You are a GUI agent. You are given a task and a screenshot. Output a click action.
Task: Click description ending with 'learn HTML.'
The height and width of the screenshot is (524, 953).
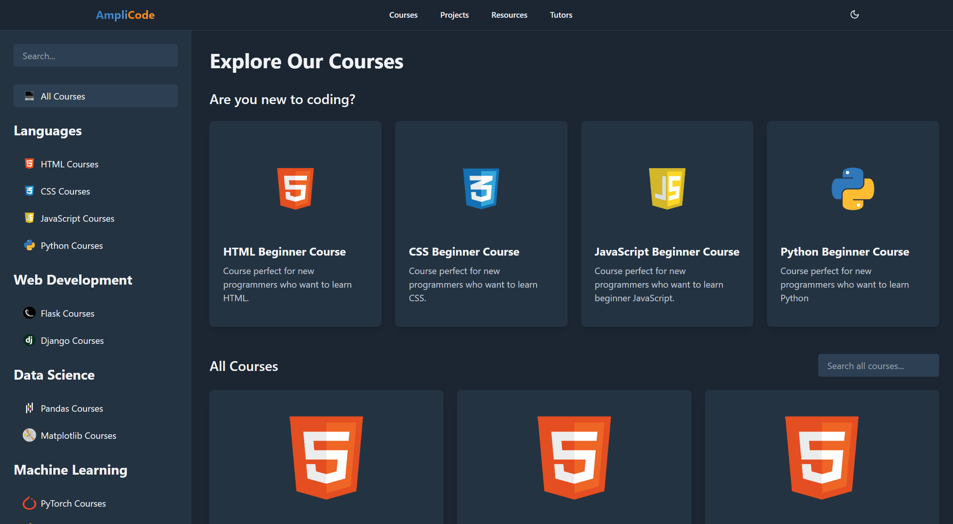pos(287,285)
